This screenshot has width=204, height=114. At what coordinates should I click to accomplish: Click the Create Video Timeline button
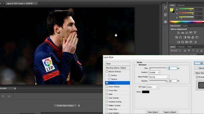tap(65, 106)
